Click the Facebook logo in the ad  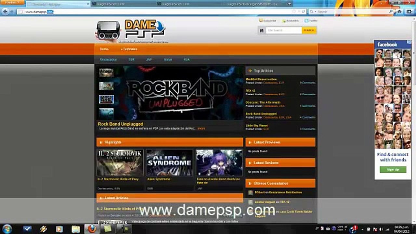coord(387,45)
